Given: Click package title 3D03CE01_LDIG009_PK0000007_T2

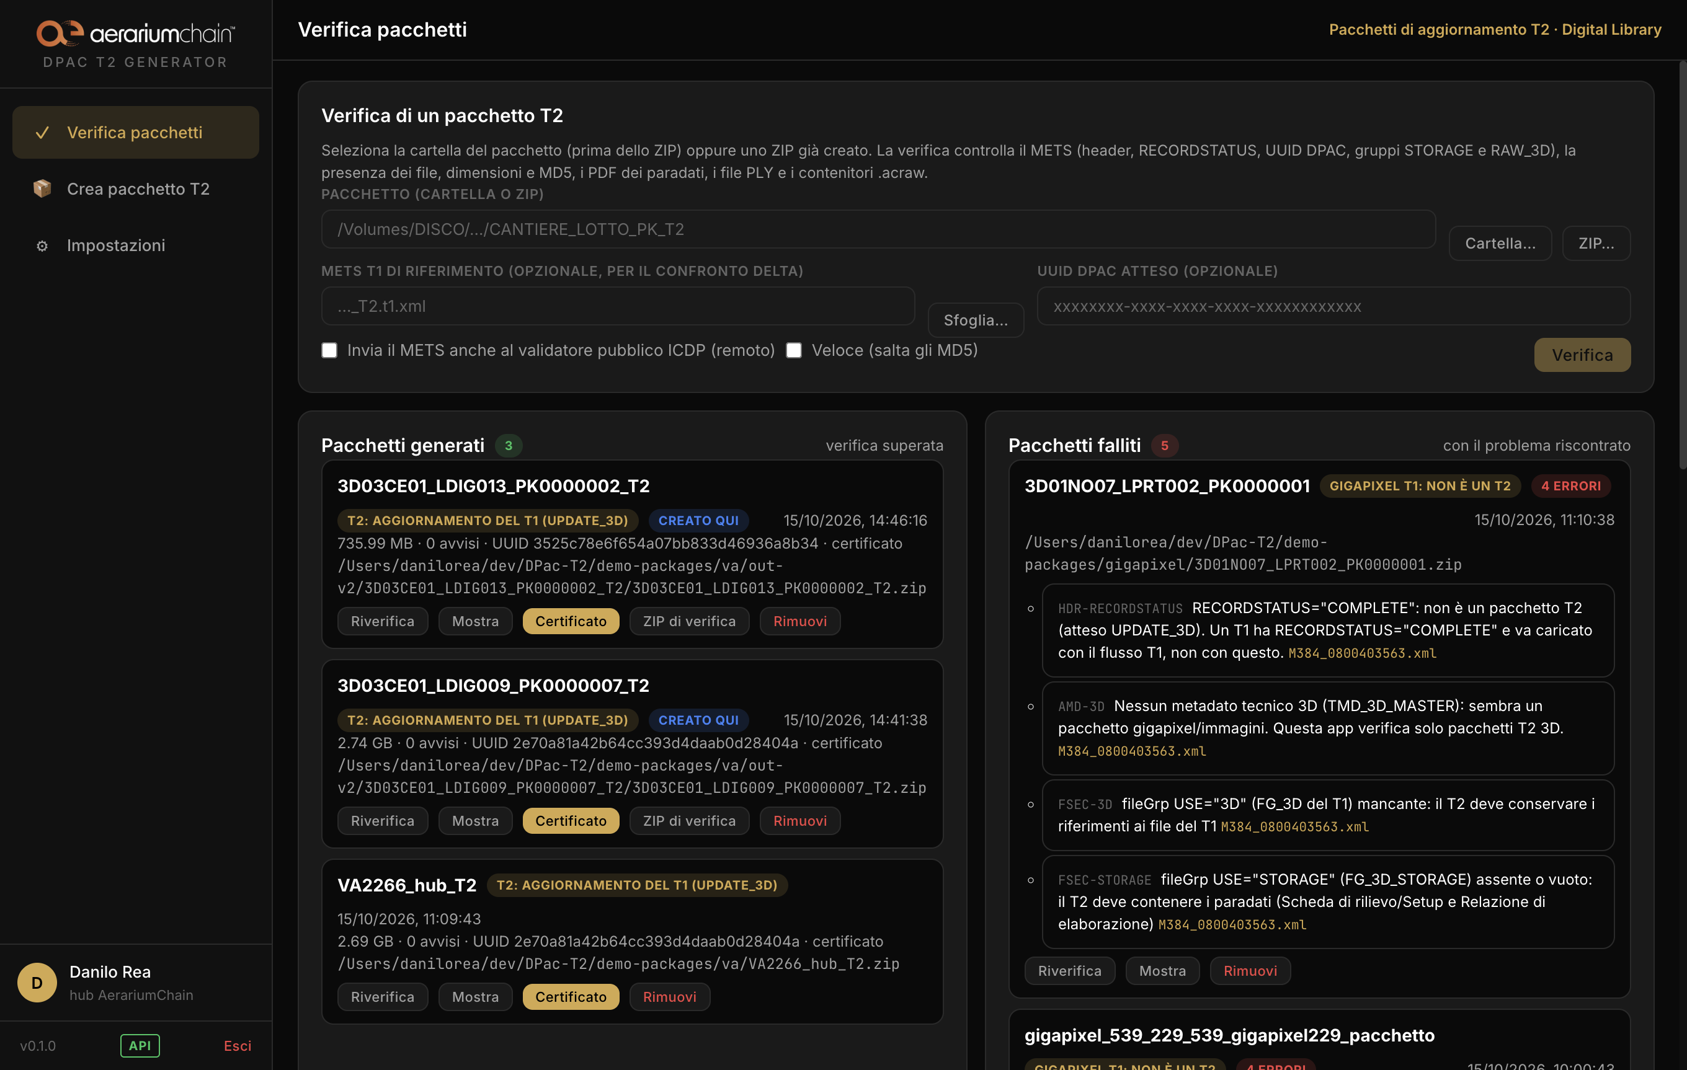Looking at the screenshot, I should (494, 686).
